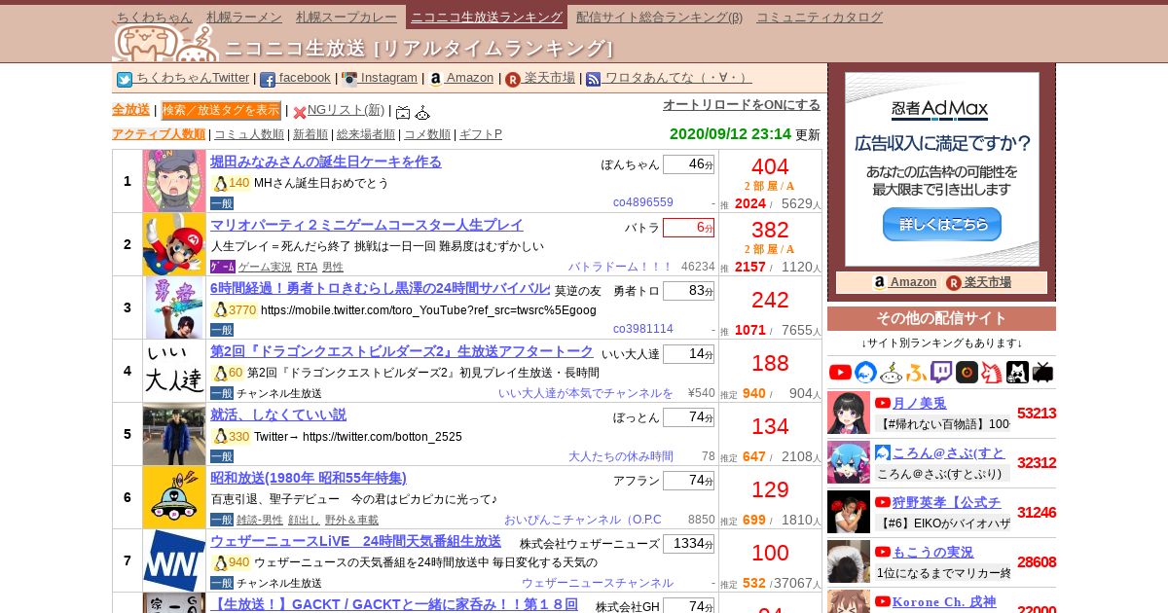
Task: Click the ゲーム実況 tag
Action: pyautogui.click(x=265, y=267)
